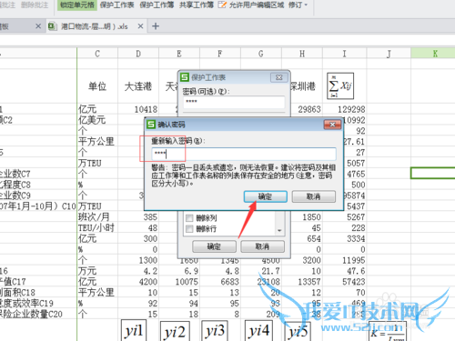Click cell containing 3334
The width and height of the screenshot is (455, 341).
pyautogui.click(x=345, y=238)
